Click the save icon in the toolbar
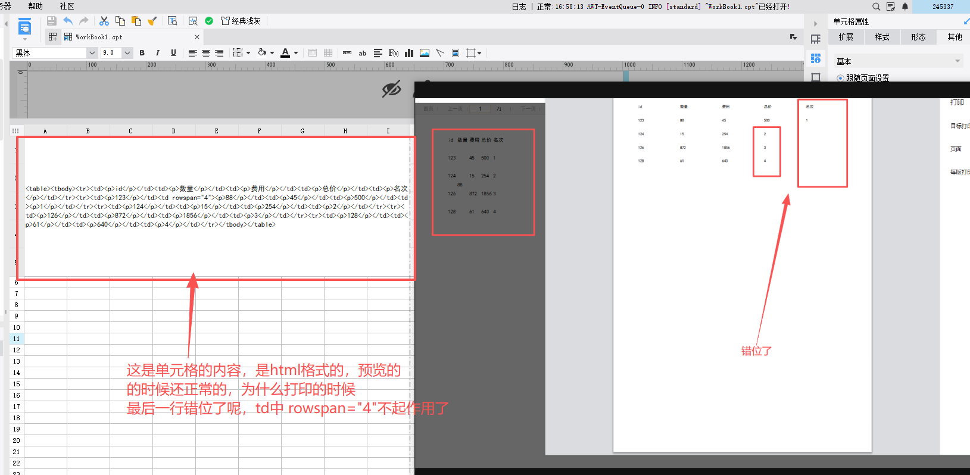 click(x=52, y=21)
